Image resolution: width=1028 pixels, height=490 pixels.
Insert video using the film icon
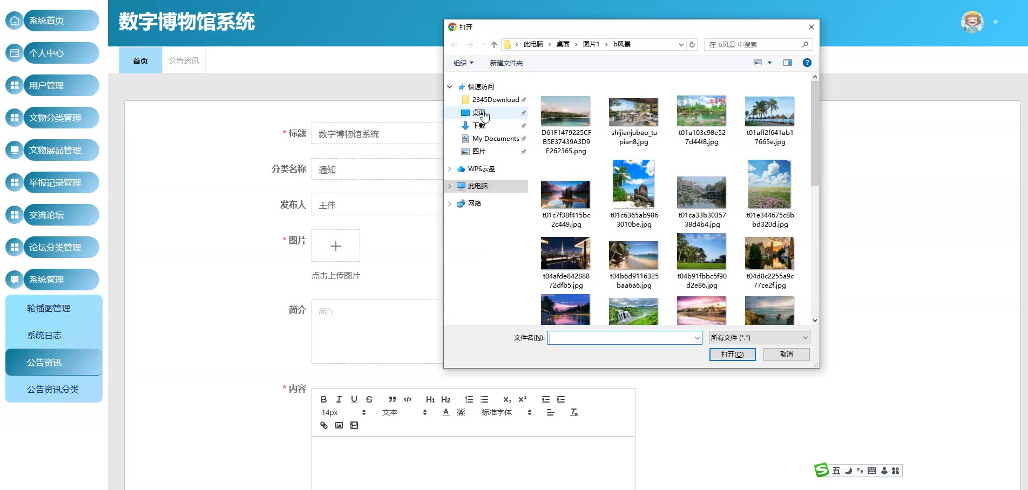pyautogui.click(x=354, y=425)
